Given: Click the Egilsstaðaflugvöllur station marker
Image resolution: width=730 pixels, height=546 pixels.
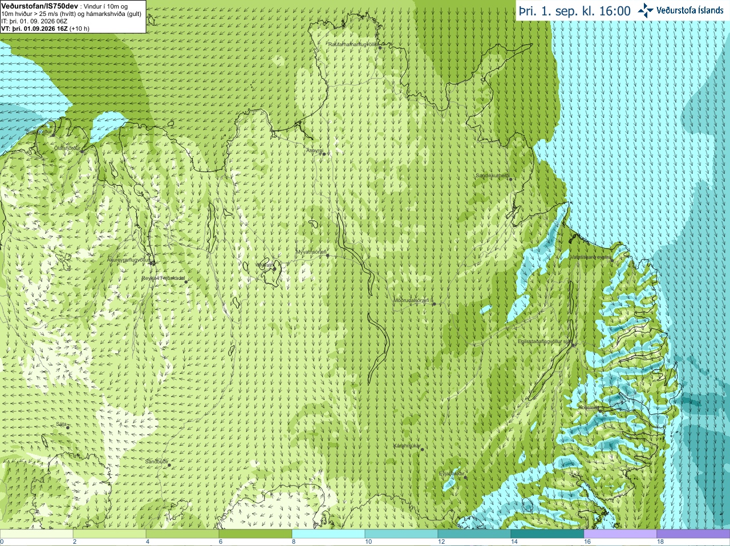Looking at the screenshot, I should 574,345.
